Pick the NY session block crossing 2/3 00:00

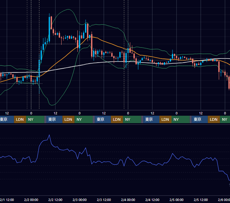(84, 119)
